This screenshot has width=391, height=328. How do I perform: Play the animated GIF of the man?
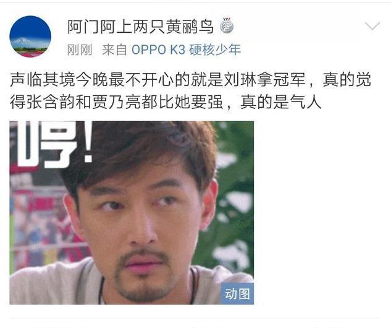pyautogui.click(x=132, y=213)
